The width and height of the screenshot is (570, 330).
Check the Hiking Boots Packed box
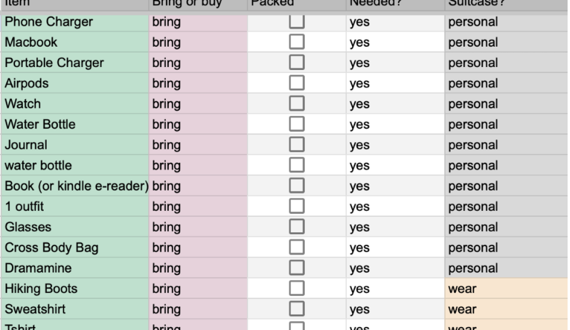coord(296,289)
